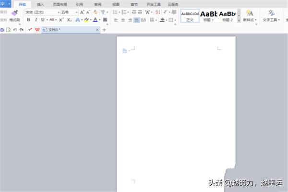Click the red WPS home icon

click(37, 30)
